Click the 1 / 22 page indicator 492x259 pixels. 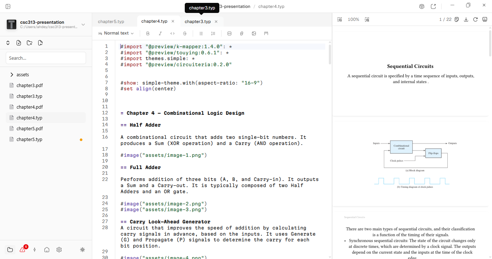click(x=445, y=19)
